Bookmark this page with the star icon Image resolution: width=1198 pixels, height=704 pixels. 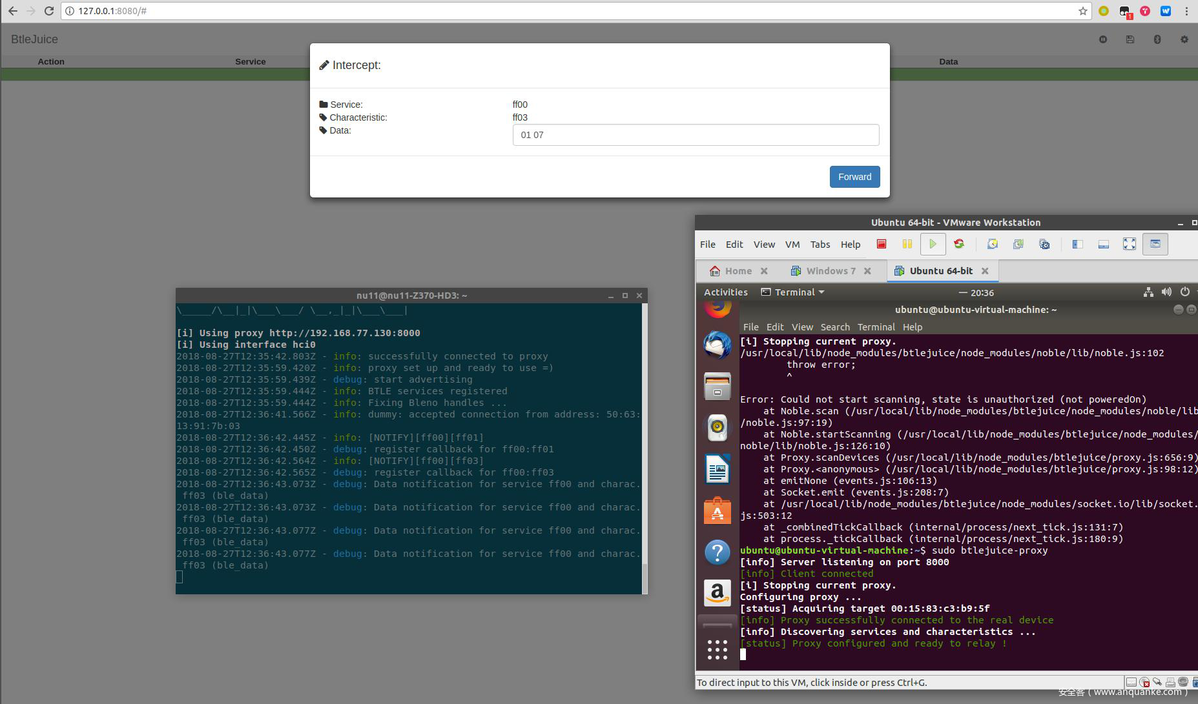pyautogui.click(x=1082, y=11)
